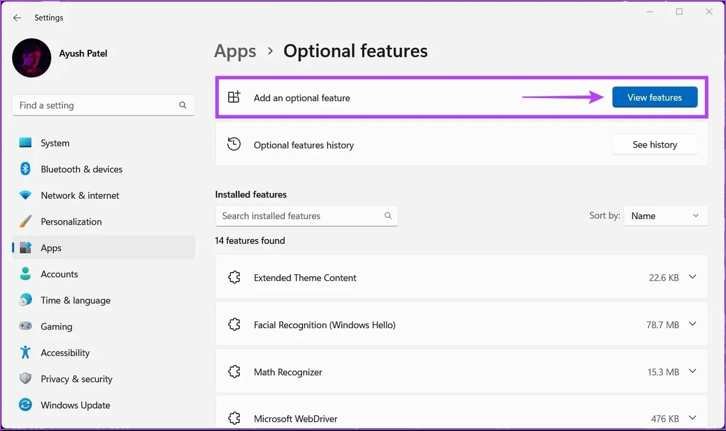
Task: Select Gaming from the sidebar menu
Action: pos(56,326)
